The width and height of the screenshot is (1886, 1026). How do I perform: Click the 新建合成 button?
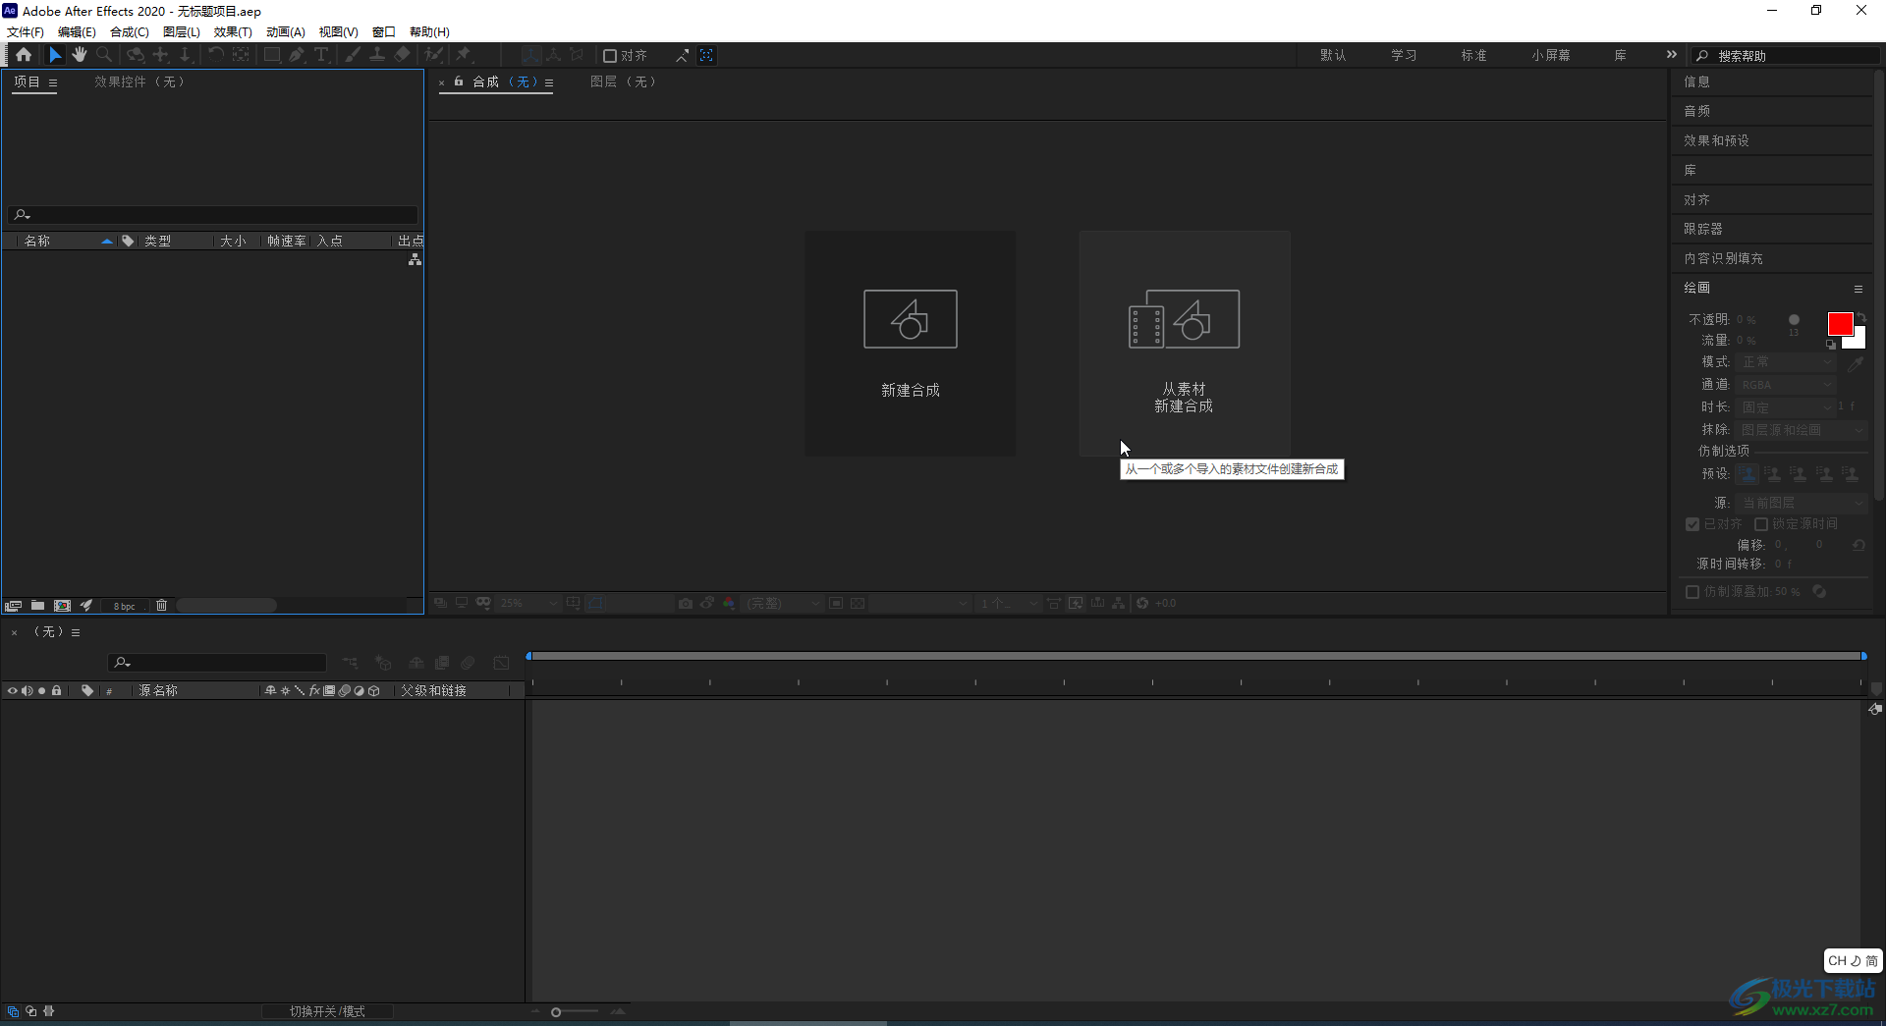[911, 344]
